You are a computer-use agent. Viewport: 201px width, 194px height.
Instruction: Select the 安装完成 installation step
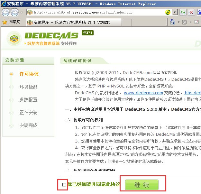28,125
